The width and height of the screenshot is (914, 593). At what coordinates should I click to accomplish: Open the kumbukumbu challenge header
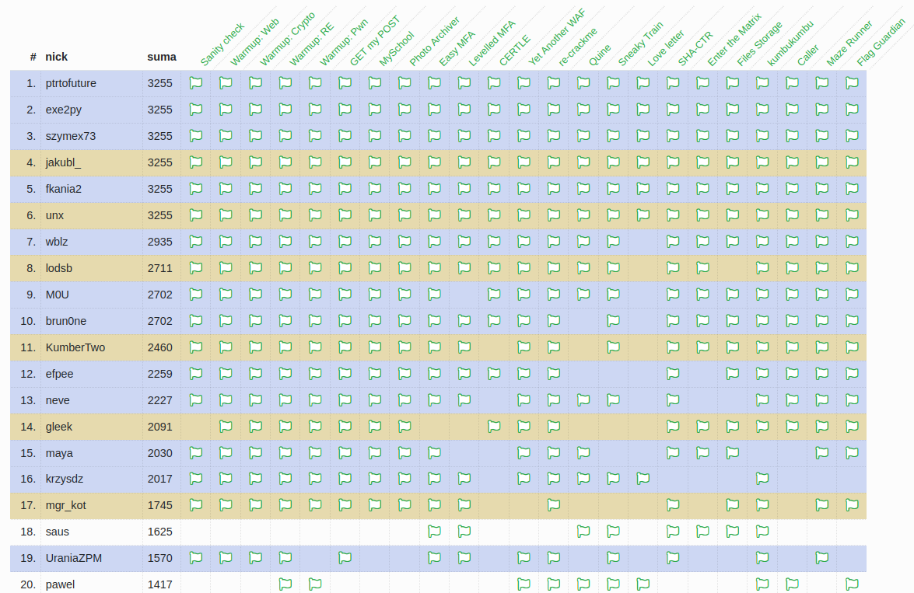(790, 43)
